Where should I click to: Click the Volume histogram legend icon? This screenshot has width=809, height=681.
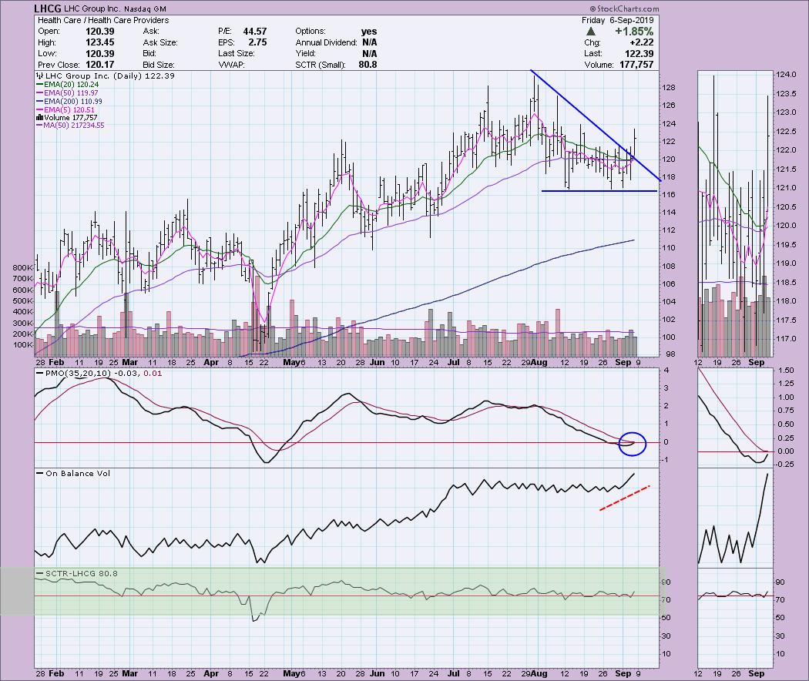(x=39, y=117)
